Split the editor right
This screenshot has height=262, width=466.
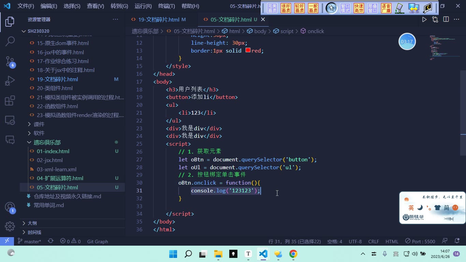tap(446, 19)
